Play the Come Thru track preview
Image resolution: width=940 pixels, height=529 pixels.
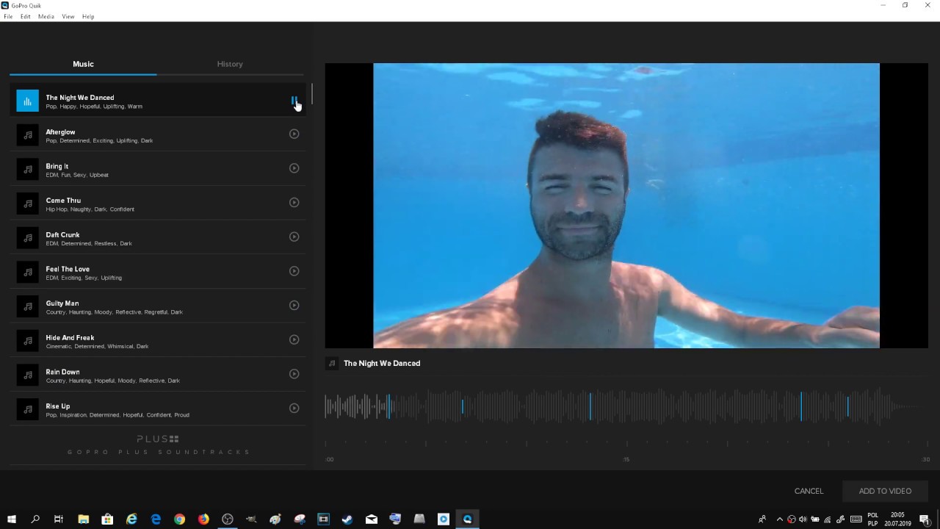(294, 203)
